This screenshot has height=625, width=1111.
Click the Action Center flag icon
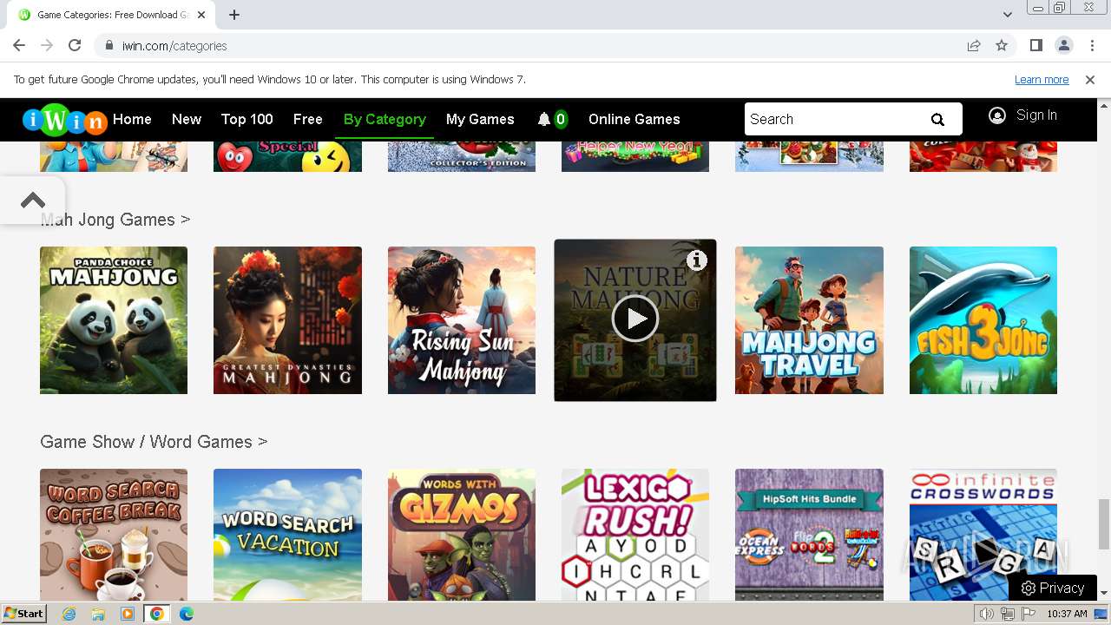pos(1028,614)
